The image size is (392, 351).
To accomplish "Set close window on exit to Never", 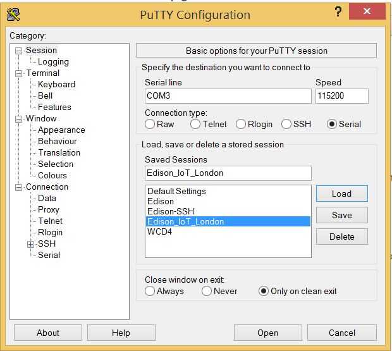I will pyautogui.click(x=207, y=291).
